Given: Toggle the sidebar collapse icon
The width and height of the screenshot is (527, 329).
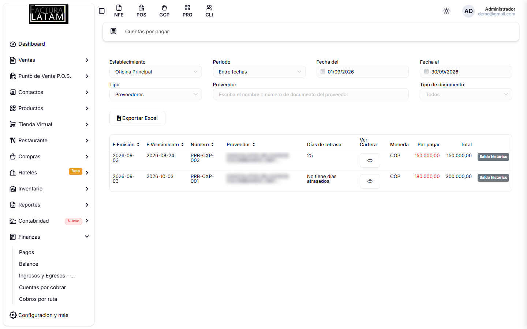Looking at the screenshot, I should [x=102, y=11].
